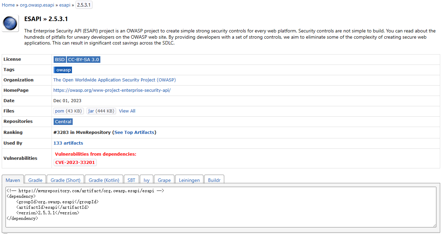The image size is (444, 234).
Task: Open View All files link
Action: (127, 111)
